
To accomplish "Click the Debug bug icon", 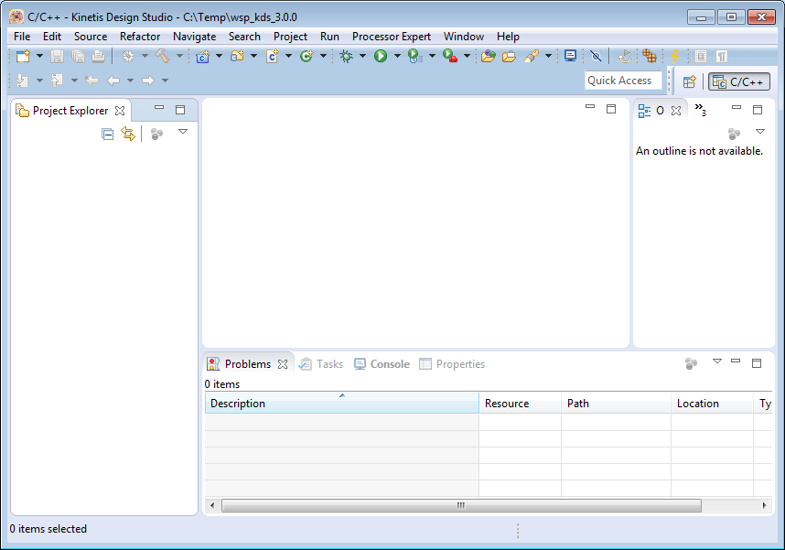I will (x=346, y=57).
